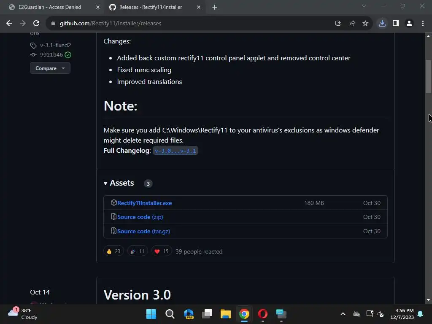Open the Windows Start menu
The width and height of the screenshot is (432, 324).
[151, 314]
